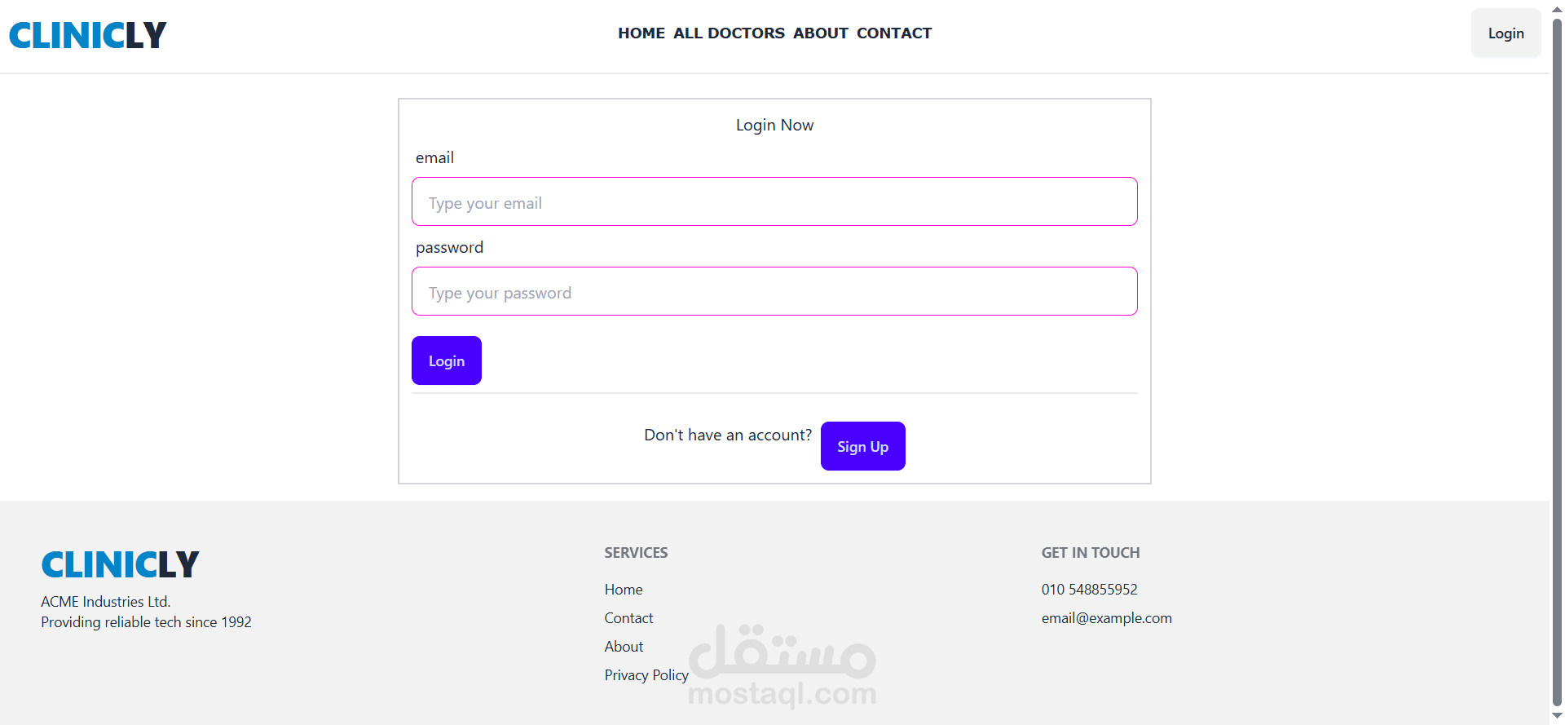Click the scrollbar down arrow
1565x725 pixels.
click(x=1557, y=716)
